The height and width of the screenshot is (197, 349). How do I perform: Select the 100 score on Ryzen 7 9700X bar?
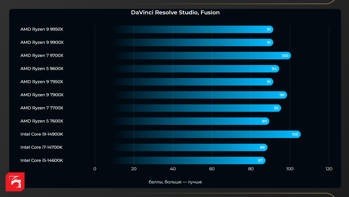pyautogui.click(x=285, y=55)
